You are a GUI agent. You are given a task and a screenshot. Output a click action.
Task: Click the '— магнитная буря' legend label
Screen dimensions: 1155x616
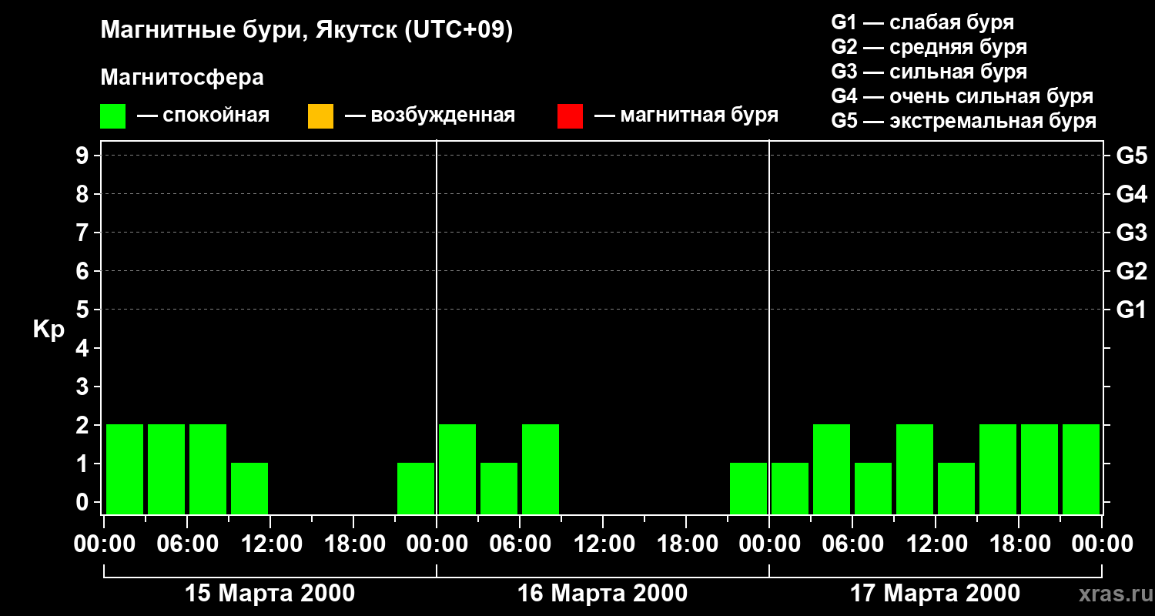click(x=687, y=115)
